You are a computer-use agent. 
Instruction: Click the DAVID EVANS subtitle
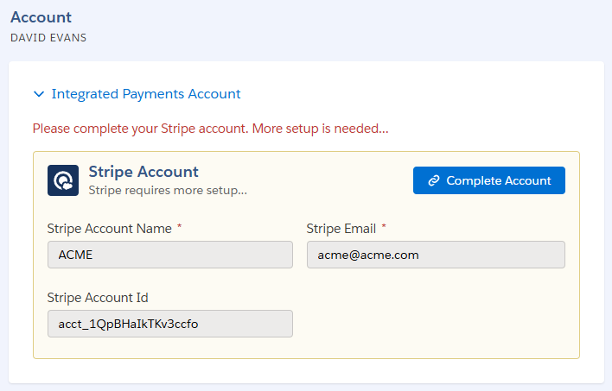pyautogui.click(x=48, y=38)
